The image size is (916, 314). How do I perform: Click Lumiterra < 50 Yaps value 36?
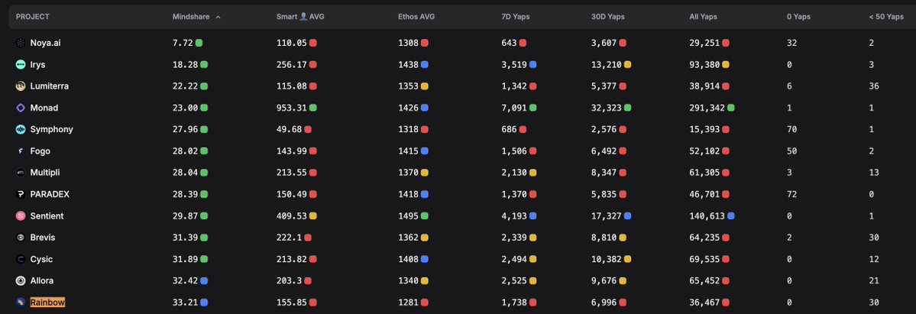(x=874, y=86)
